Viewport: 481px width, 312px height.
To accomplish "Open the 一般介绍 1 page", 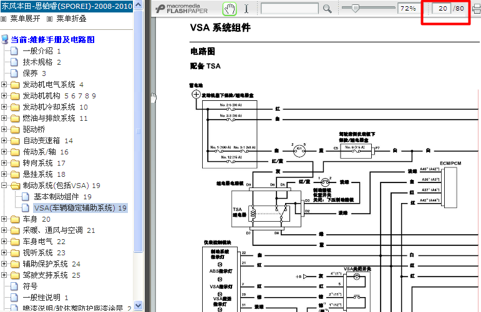I will 42,51.
